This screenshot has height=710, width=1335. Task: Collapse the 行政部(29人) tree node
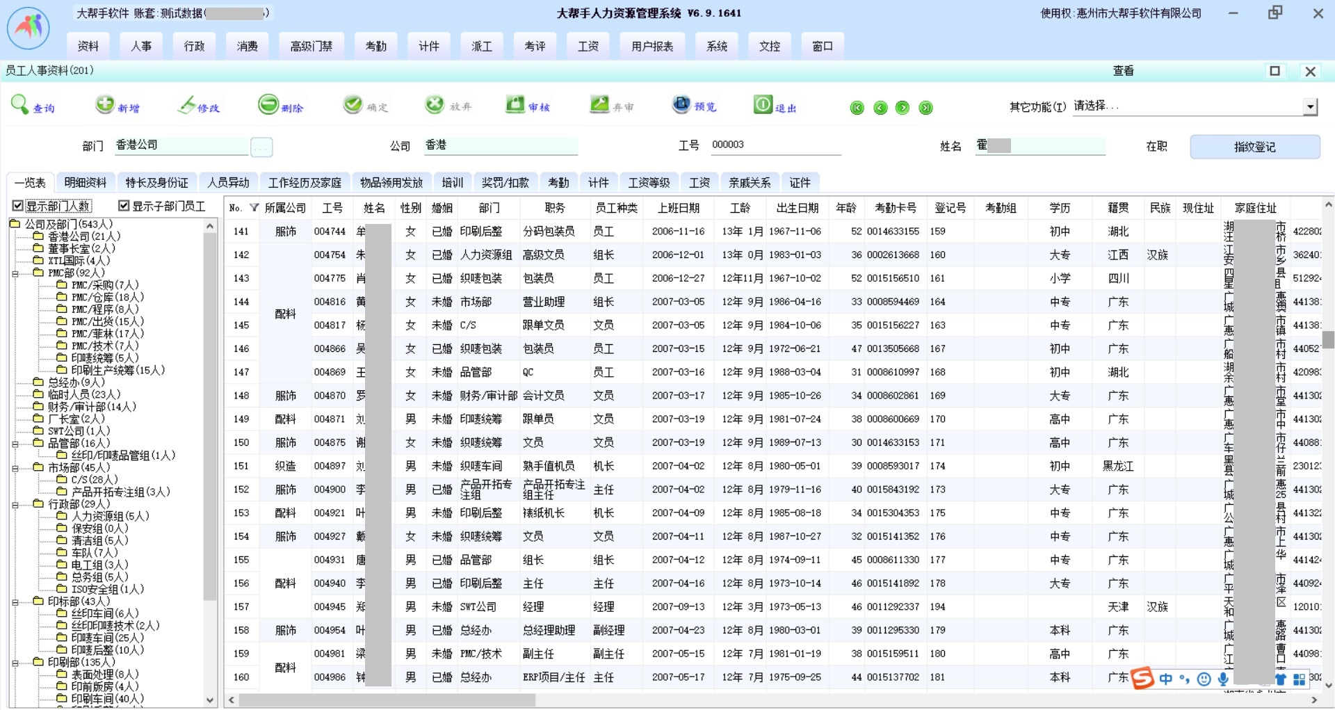point(15,505)
